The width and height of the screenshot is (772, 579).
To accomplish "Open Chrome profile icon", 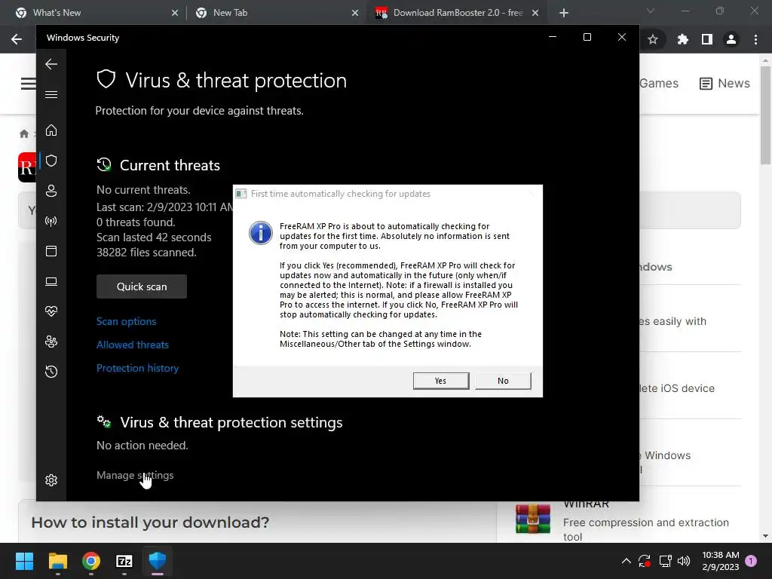I will tap(731, 39).
